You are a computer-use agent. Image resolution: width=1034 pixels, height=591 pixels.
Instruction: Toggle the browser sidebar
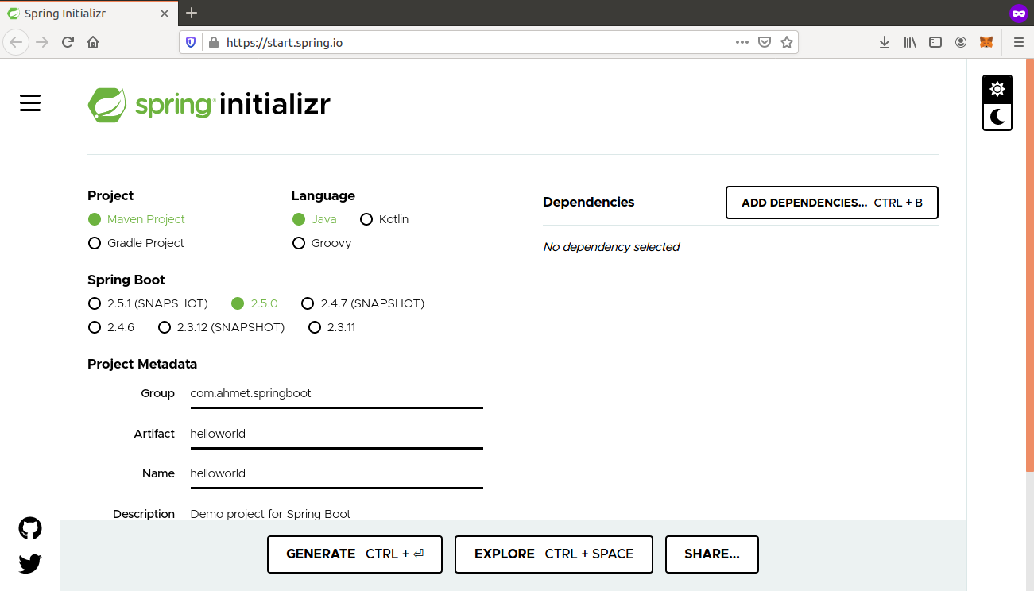pyautogui.click(x=935, y=42)
